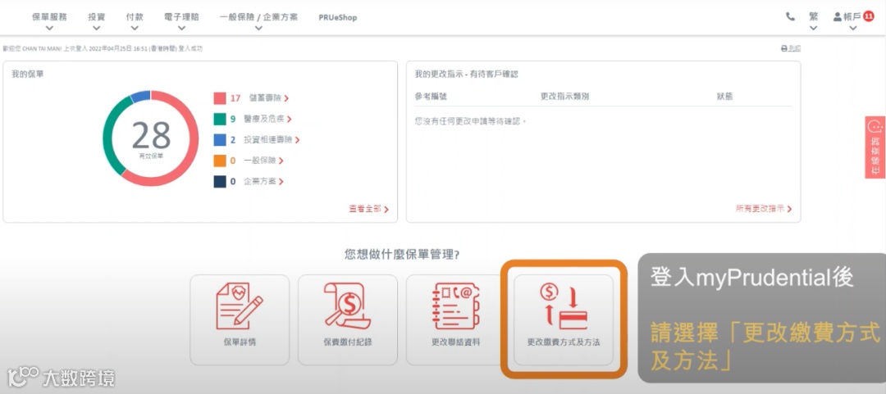Open 投資相連壽險 policies link
Screen dimensions: 886x394
click(272, 140)
